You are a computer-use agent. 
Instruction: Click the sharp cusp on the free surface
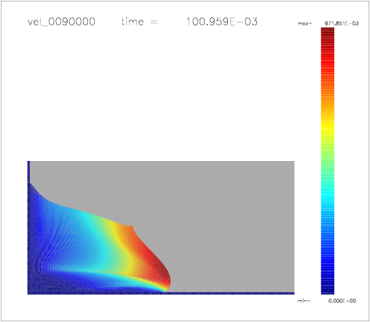133,227
